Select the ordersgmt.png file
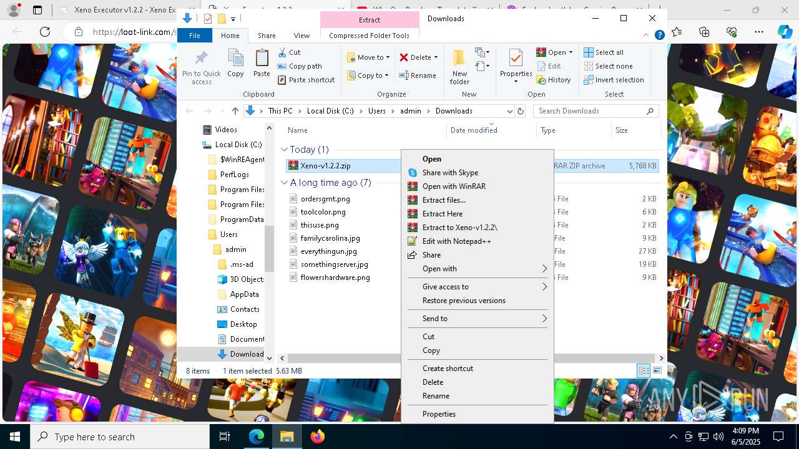 point(325,199)
